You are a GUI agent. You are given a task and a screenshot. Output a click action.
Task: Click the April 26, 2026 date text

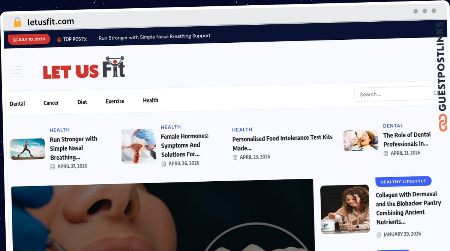[184, 163]
